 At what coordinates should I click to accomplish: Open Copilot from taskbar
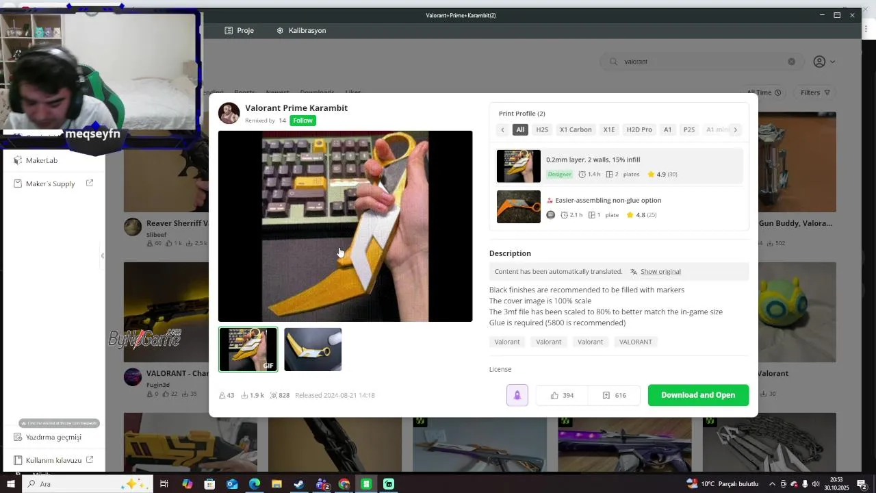click(x=188, y=484)
